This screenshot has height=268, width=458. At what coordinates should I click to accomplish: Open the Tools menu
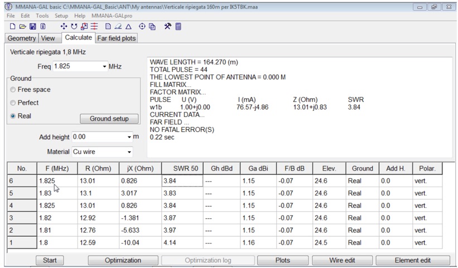[42, 16]
